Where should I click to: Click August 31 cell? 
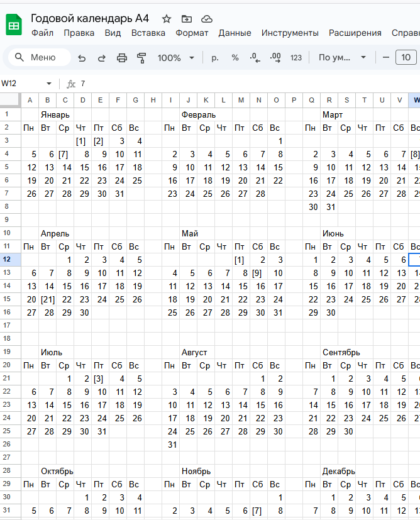tap(171, 445)
